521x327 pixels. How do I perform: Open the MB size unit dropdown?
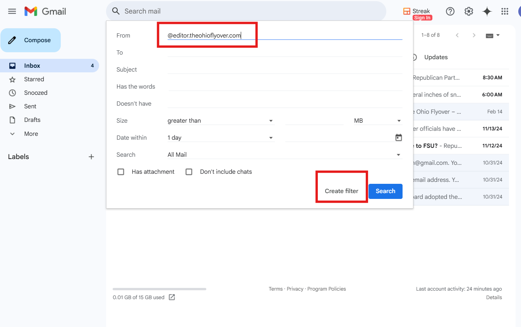[378, 121]
